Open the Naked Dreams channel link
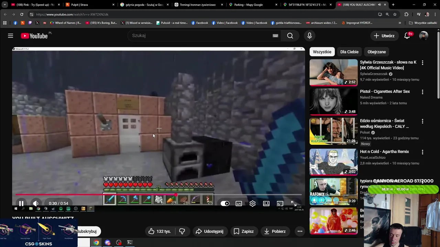Viewport: 440px width, 247px height. pyautogui.click(x=371, y=97)
